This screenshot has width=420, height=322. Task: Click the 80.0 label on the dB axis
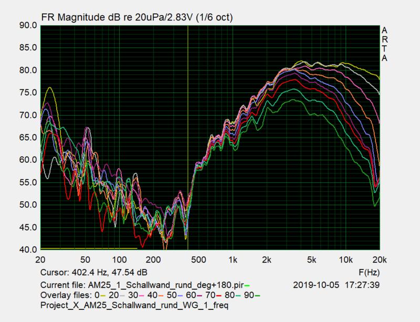point(28,70)
